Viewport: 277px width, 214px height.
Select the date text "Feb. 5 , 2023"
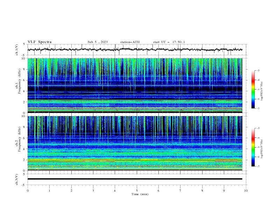click(98, 42)
